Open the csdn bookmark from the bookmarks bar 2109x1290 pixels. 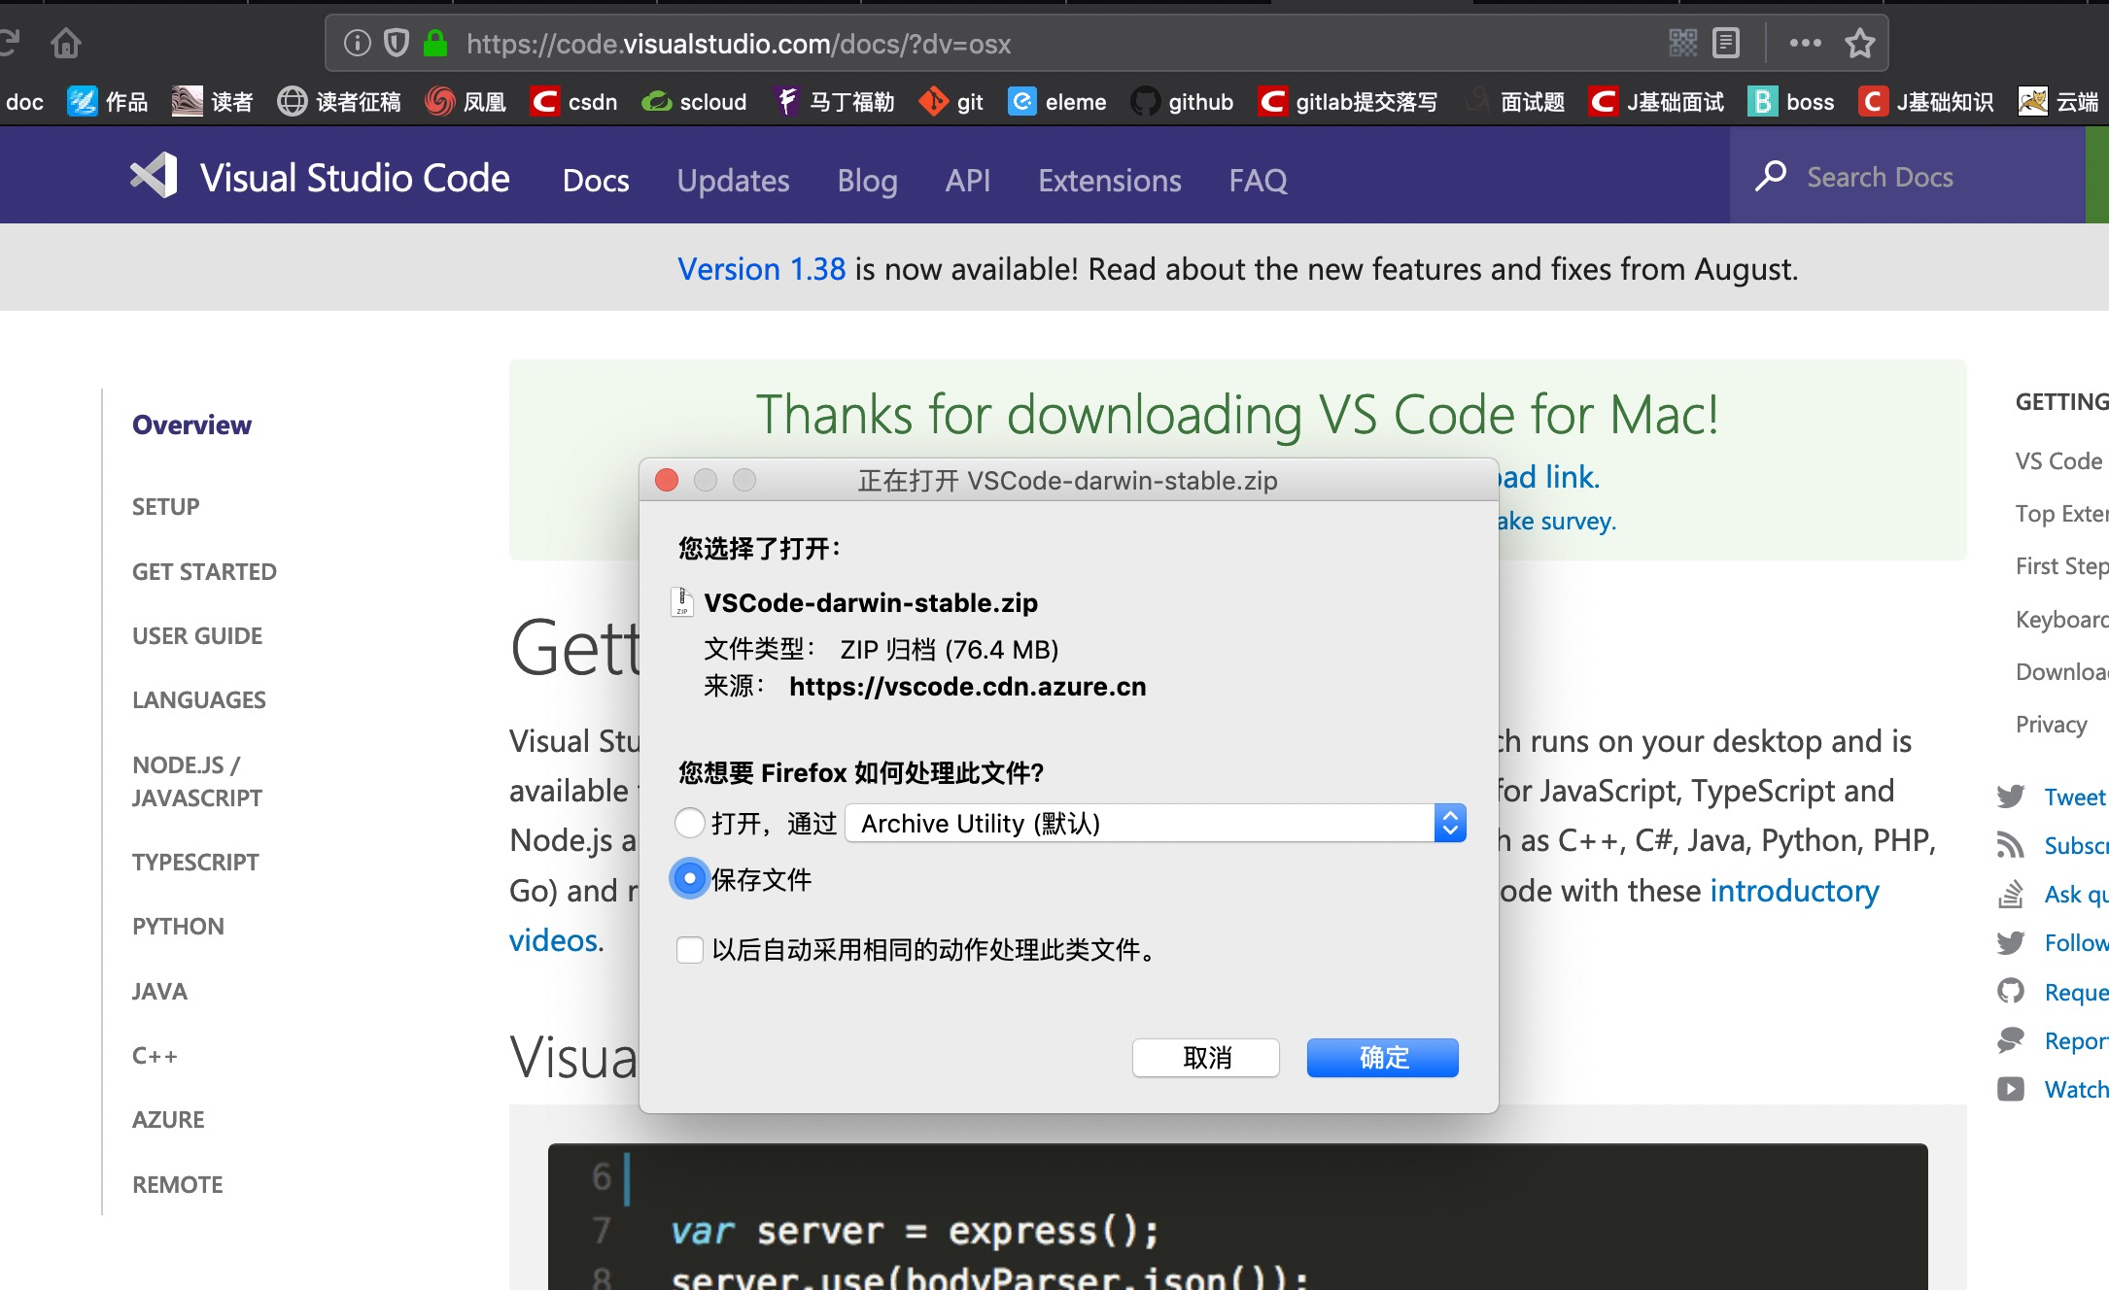click(x=573, y=101)
